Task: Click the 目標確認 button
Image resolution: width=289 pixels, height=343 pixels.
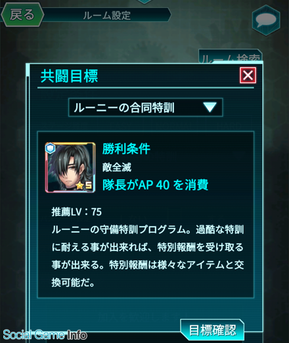Action: [212, 331]
